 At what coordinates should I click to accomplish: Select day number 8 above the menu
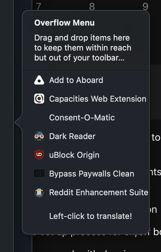(92, 7)
